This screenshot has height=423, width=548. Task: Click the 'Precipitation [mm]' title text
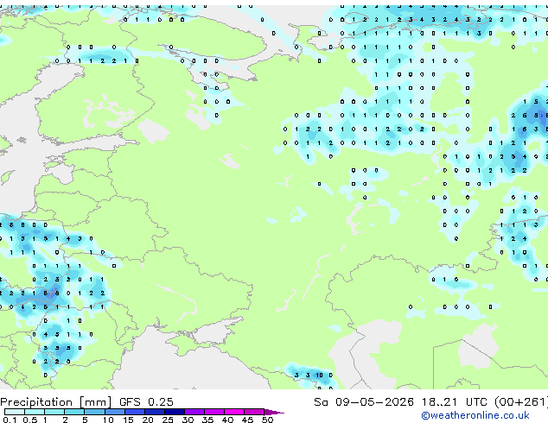56,402
